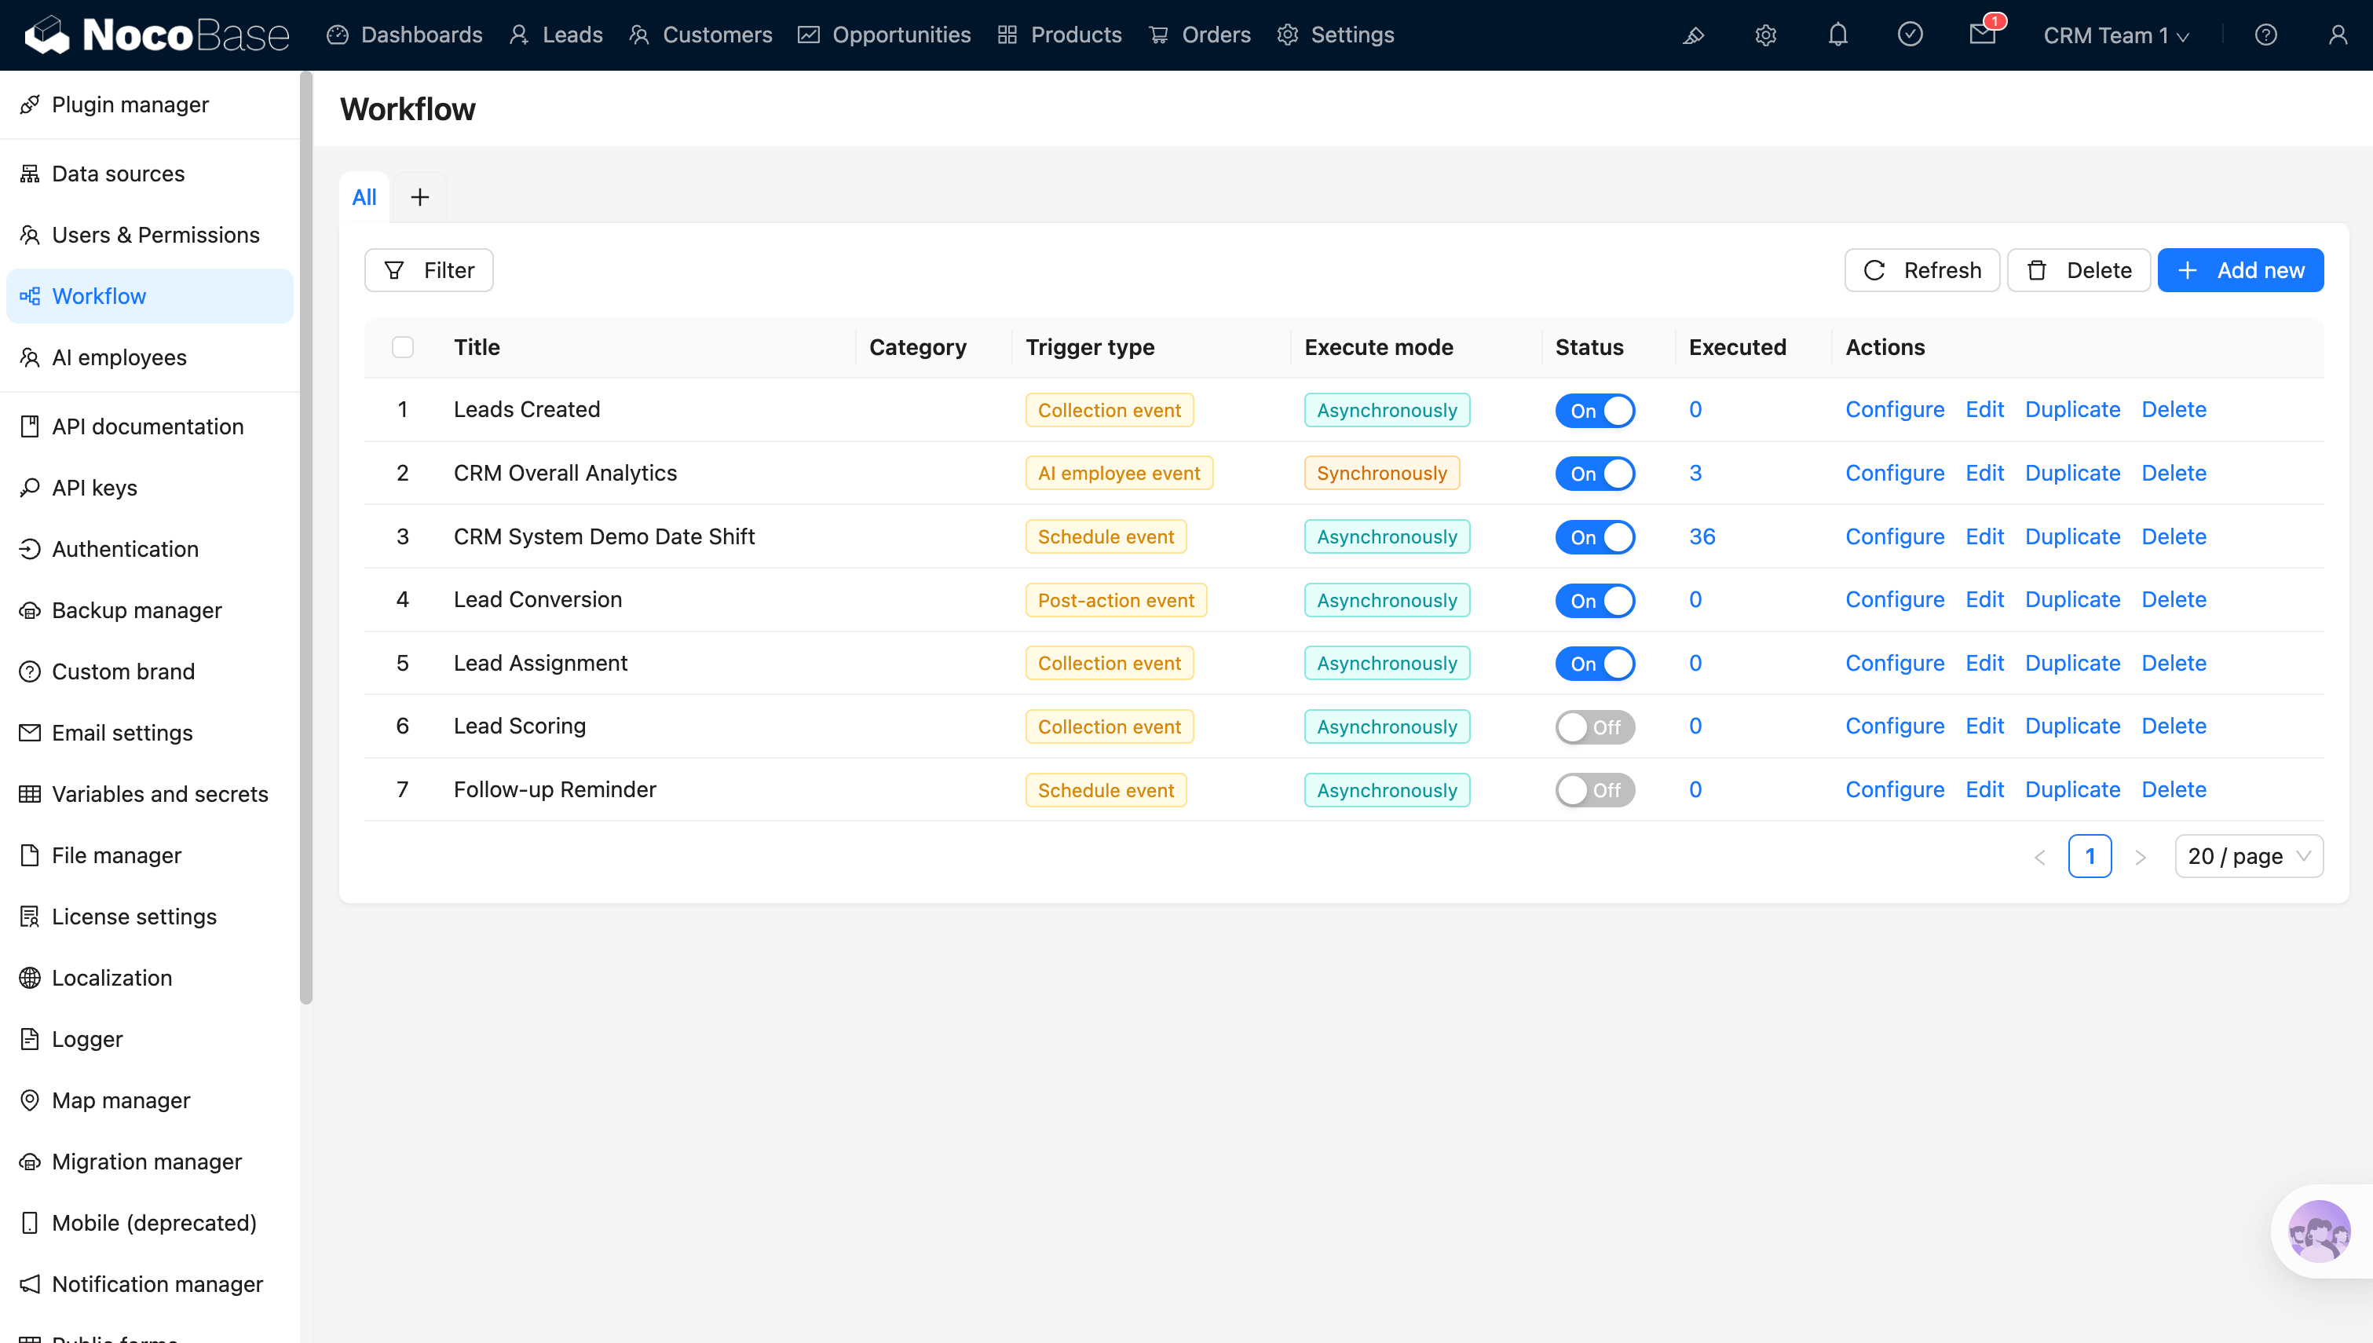The image size is (2373, 1343).
Task: Open the mail inbox icon
Action: tap(1982, 35)
